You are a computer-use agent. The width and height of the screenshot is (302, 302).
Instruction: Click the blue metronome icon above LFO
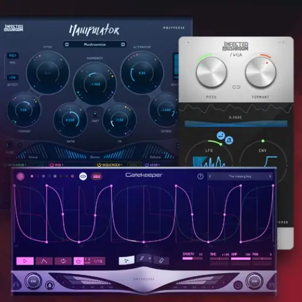229,140
